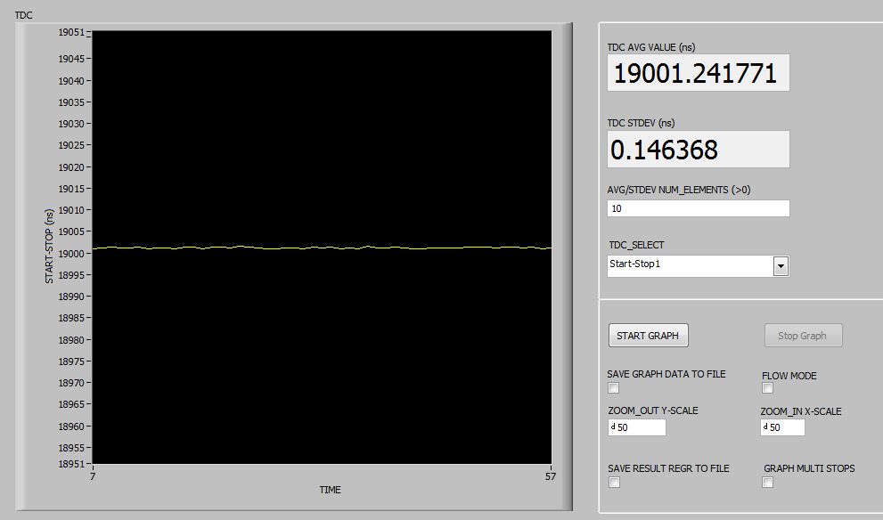Click the Y-axis minimum label 18951
883x520 pixels.
pos(71,464)
